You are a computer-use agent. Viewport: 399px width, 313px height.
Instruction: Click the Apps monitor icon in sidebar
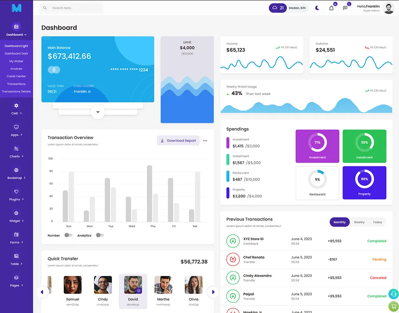[x=16, y=127]
